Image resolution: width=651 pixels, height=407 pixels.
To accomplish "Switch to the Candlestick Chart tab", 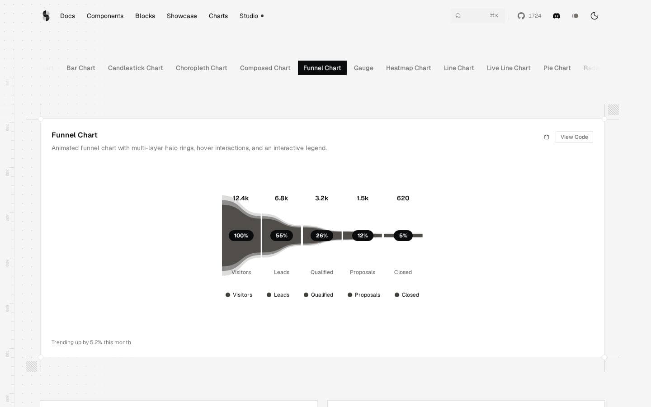I will 136,68.
